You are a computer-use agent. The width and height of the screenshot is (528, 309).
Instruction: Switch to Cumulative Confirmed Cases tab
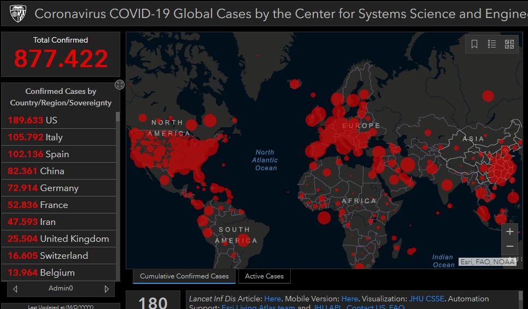[x=184, y=276]
